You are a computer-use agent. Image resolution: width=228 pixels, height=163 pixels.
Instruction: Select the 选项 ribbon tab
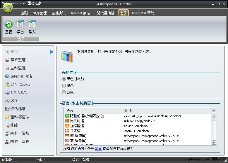pyautogui.click(x=123, y=13)
